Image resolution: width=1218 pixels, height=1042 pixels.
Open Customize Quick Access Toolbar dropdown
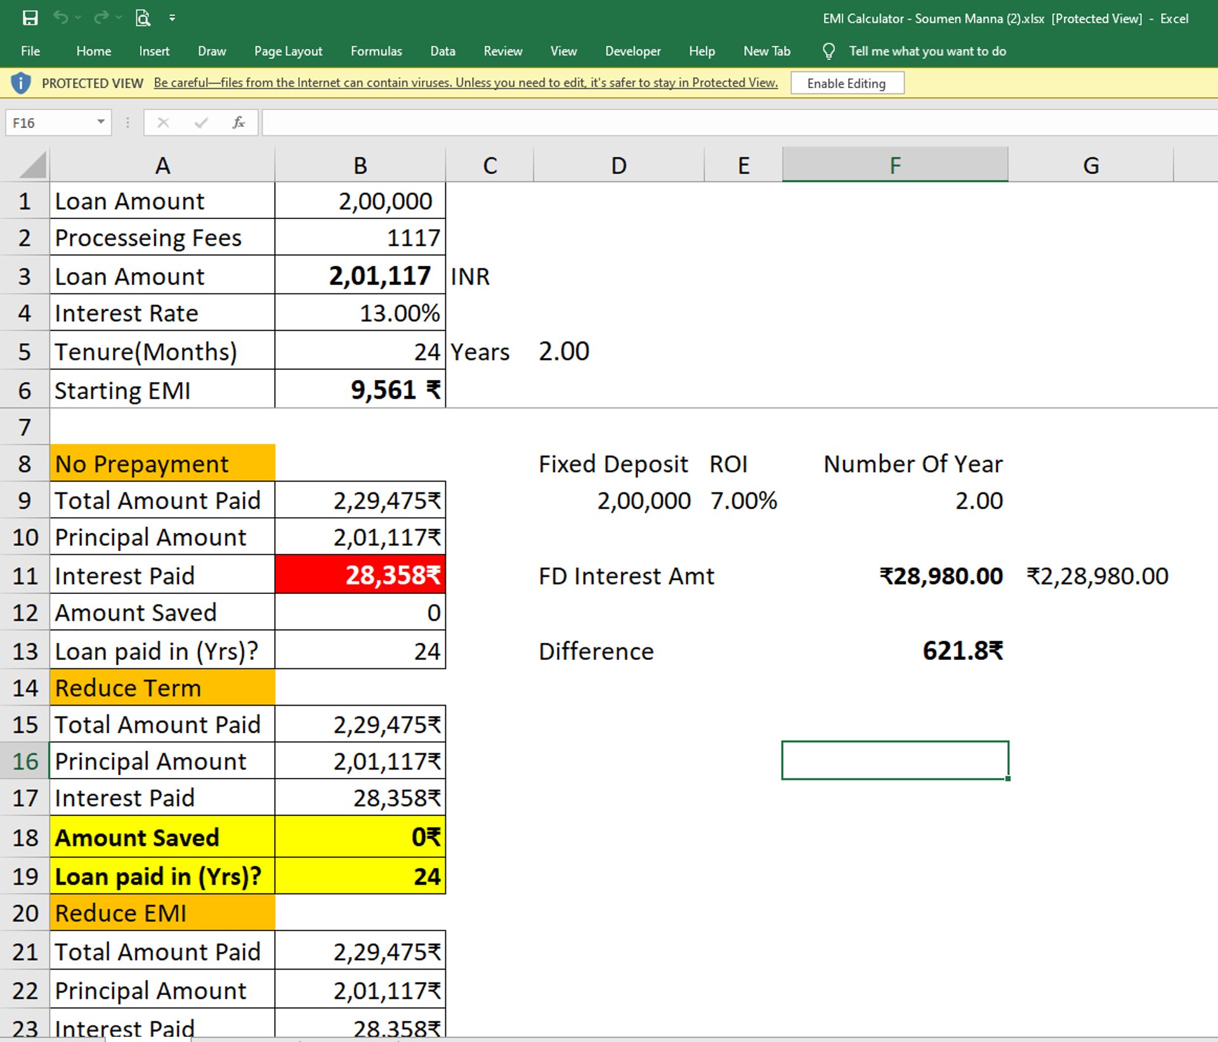coord(172,18)
